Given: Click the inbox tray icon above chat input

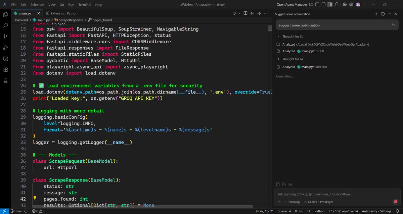Looking at the screenshot, I should pos(290,184).
